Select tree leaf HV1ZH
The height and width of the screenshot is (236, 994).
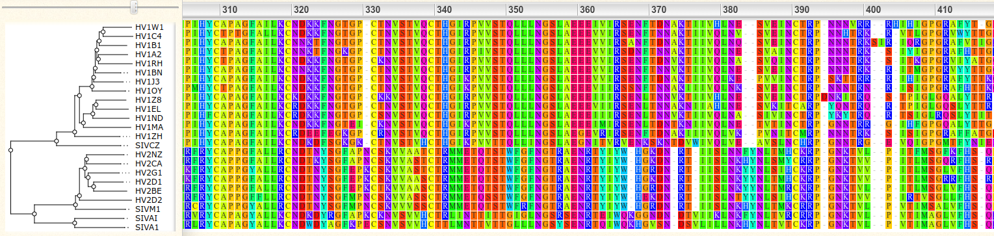[149, 136]
